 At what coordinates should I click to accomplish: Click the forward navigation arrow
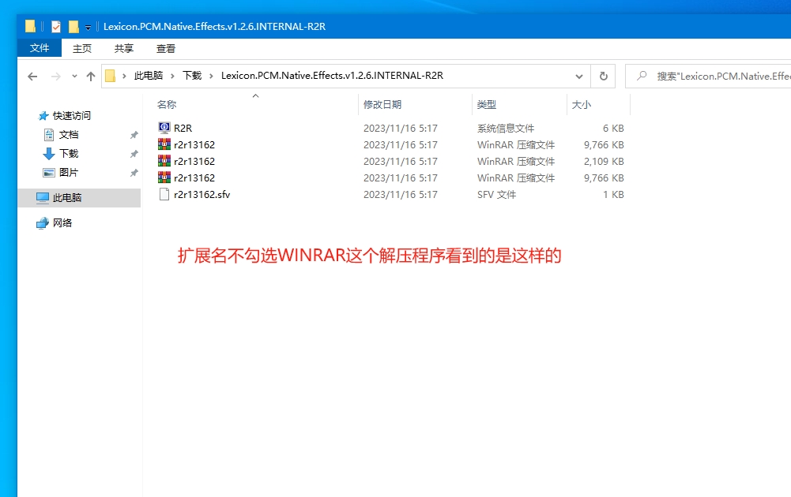click(56, 76)
